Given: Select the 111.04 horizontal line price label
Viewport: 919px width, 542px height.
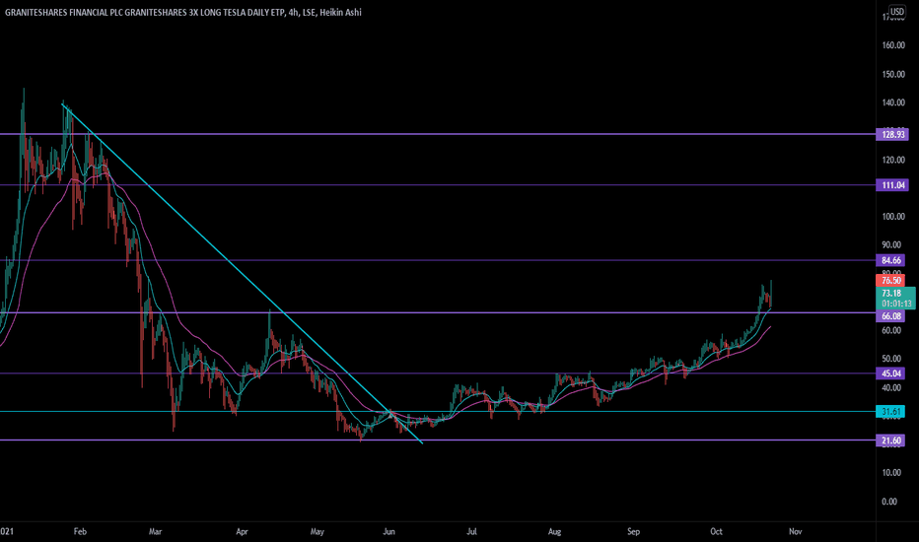Looking at the screenshot, I should 892,185.
